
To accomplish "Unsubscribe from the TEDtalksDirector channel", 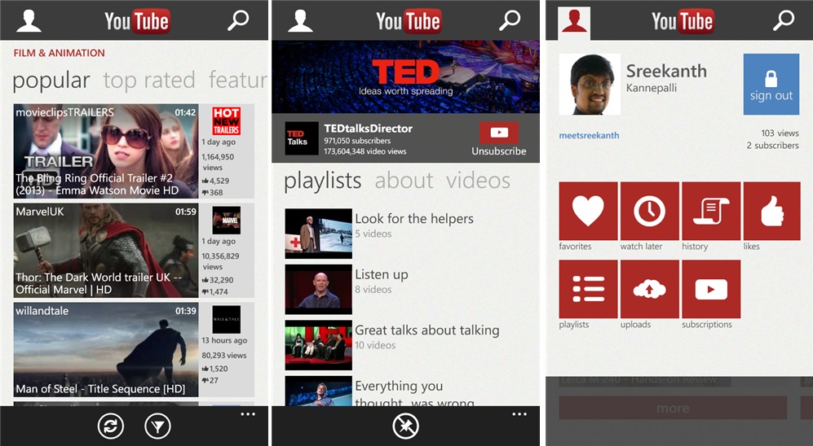I will 499,139.
